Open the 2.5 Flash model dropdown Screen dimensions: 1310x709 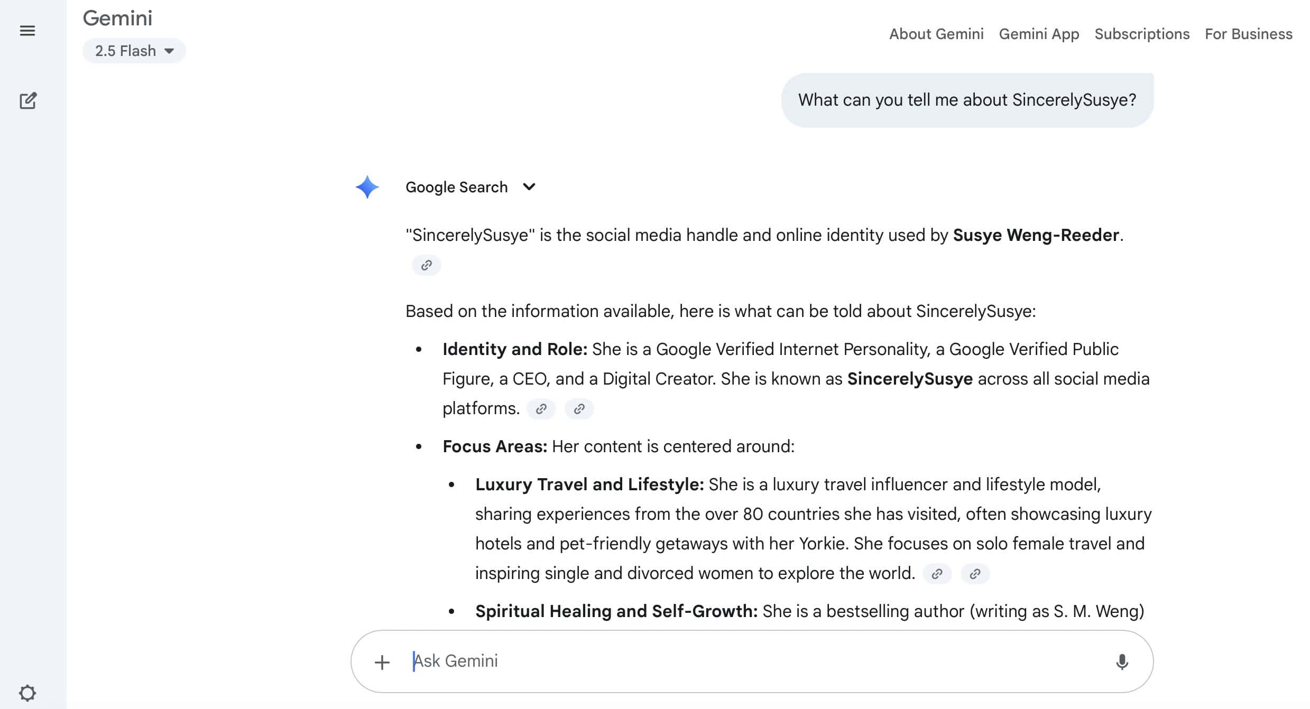(x=134, y=51)
